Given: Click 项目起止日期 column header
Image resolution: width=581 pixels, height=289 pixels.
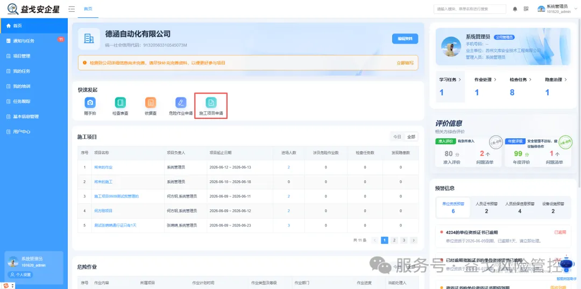Looking at the screenshot, I should (220, 153).
